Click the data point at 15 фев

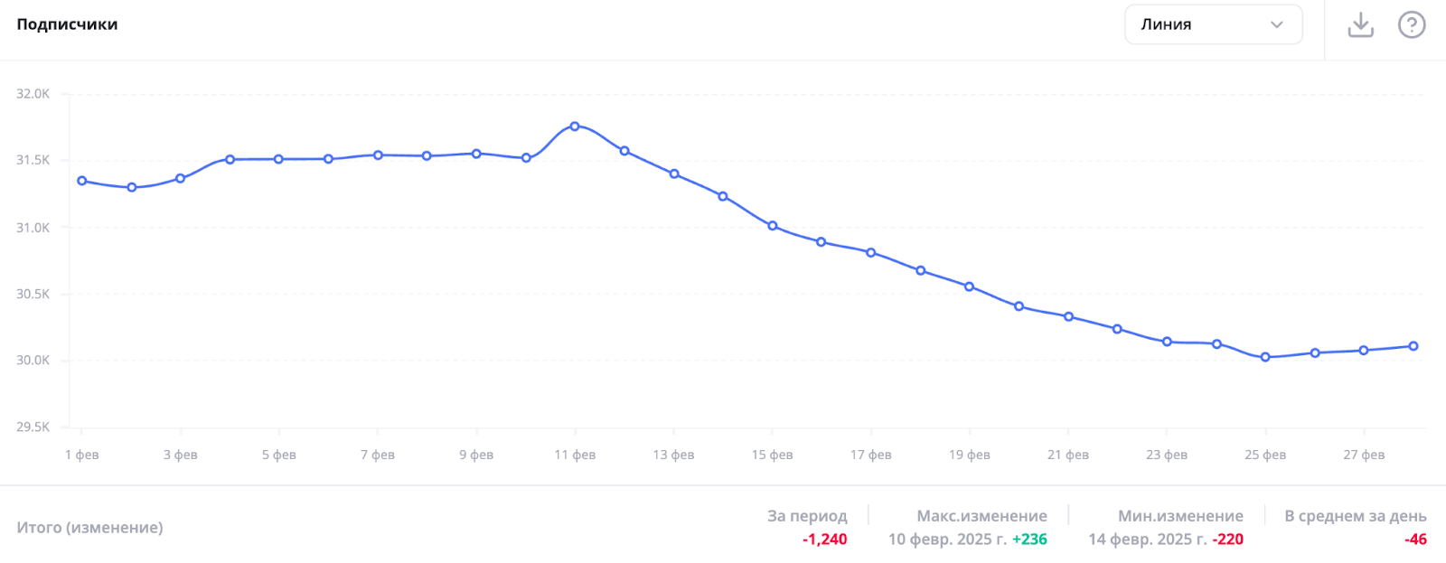coord(773,226)
